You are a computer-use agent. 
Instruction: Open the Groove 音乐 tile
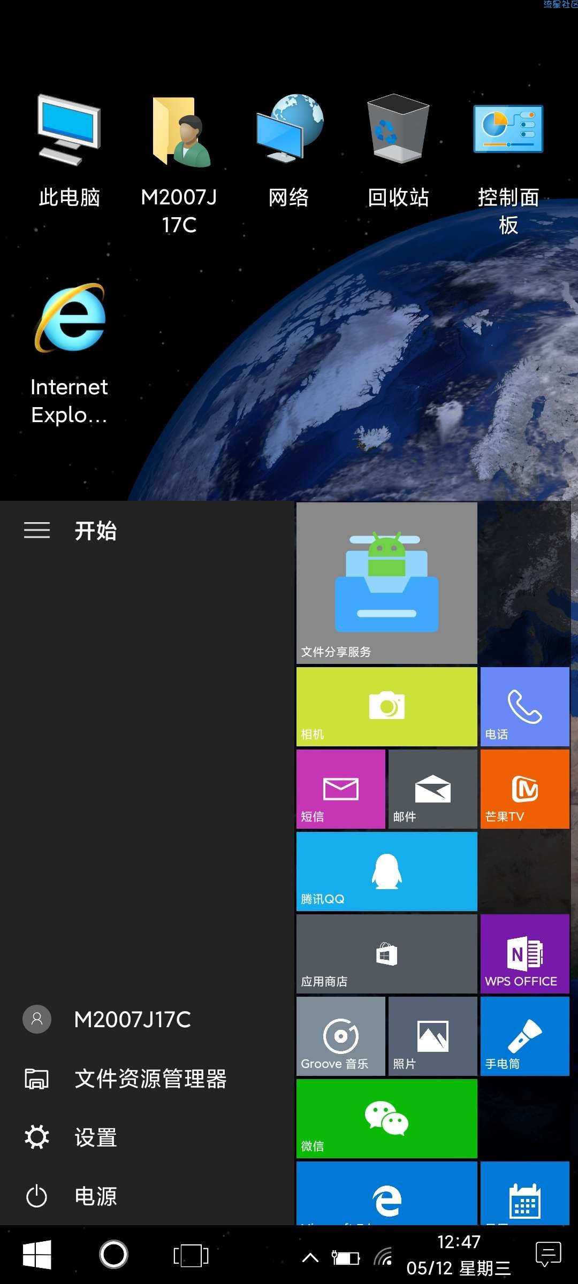[x=341, y=1036]
